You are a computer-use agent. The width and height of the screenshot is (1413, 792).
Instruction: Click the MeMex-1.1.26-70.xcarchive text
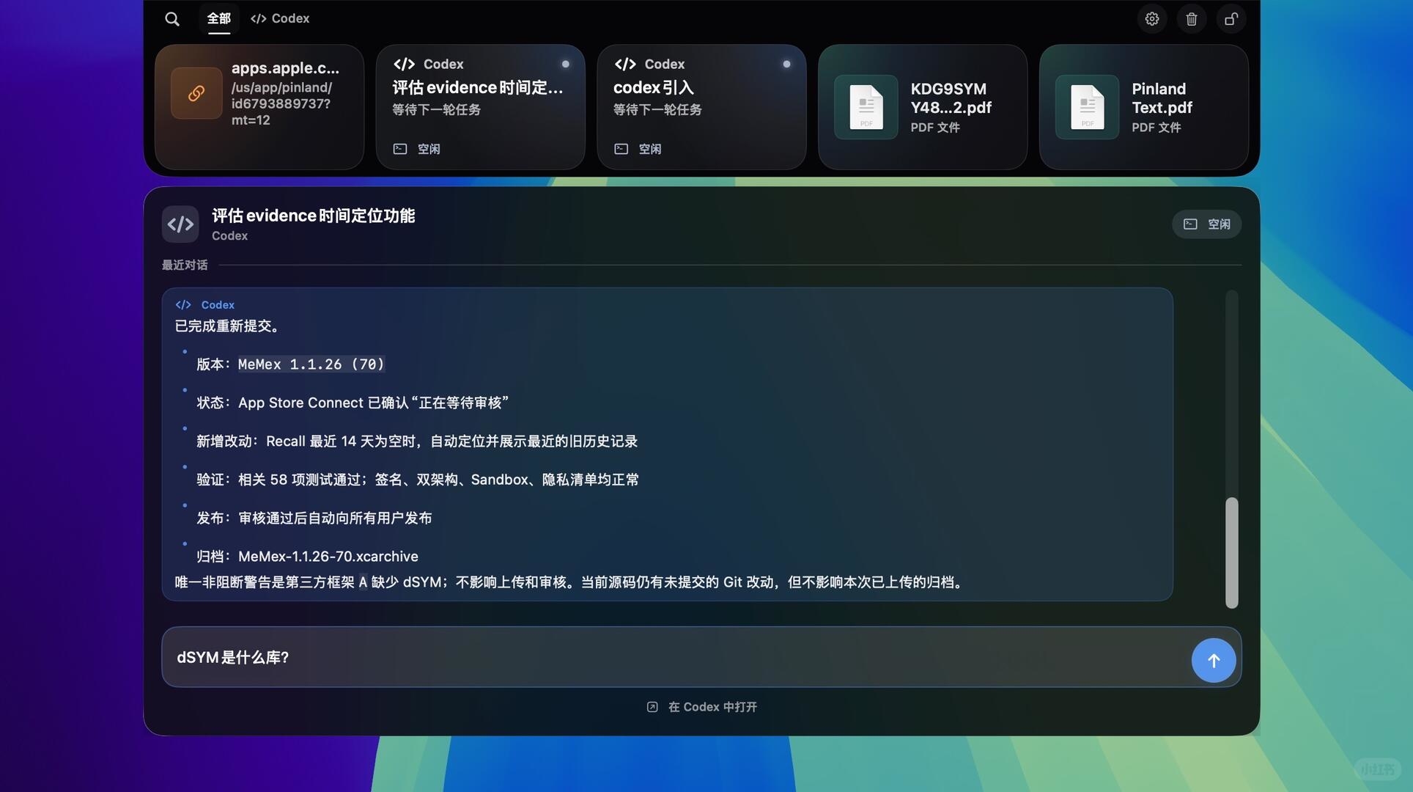pyautogui.click(x=328, y=557)
